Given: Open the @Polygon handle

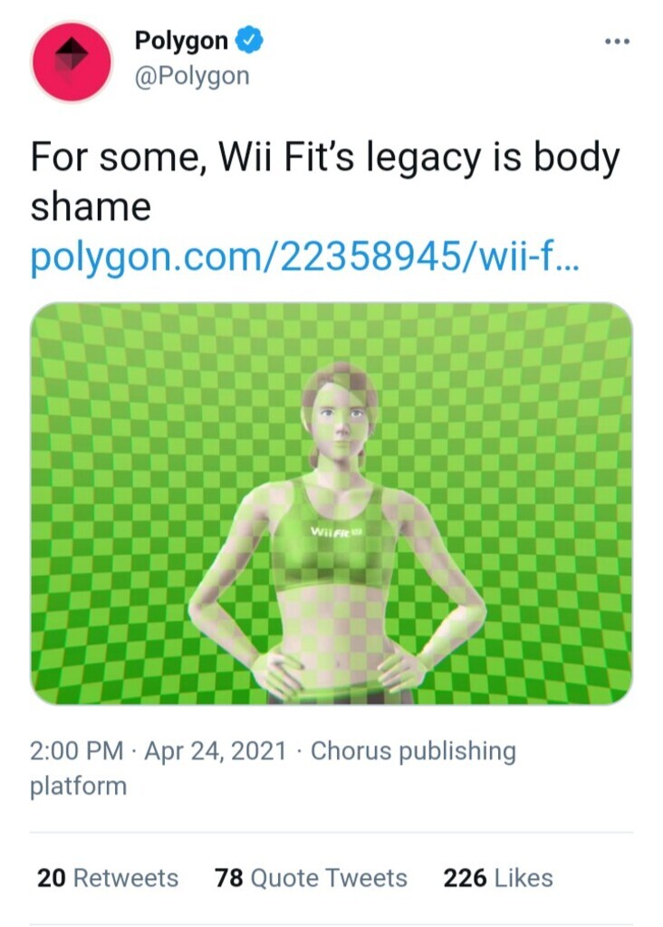Looking at the screenshot, I should pos(192,76).
